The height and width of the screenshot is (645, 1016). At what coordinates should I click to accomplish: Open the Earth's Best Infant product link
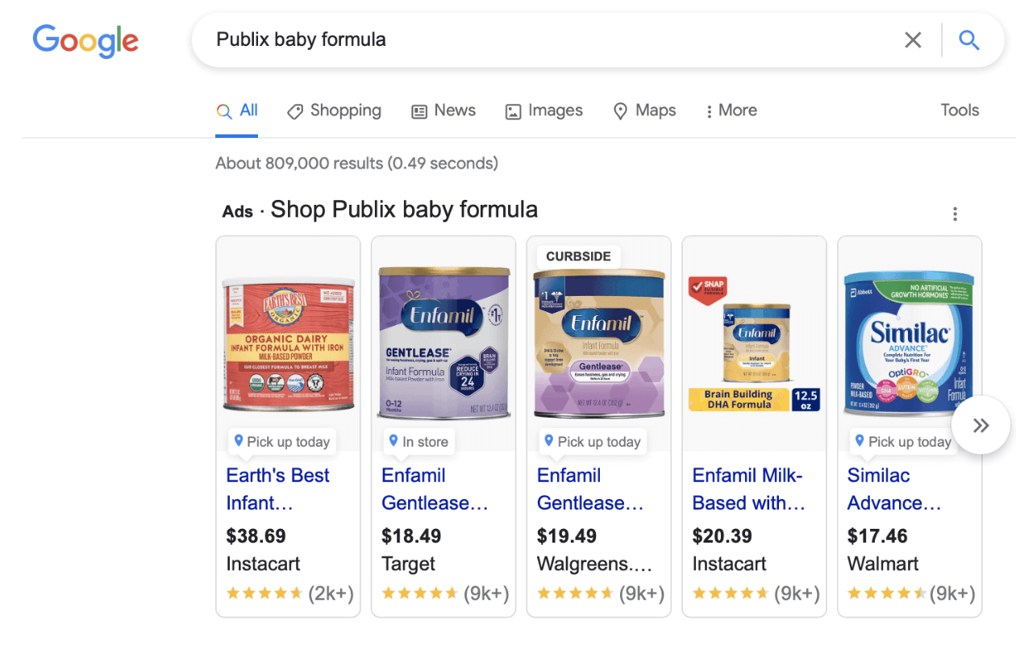coord(277,489)
